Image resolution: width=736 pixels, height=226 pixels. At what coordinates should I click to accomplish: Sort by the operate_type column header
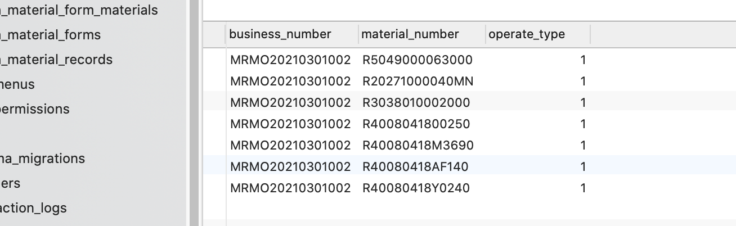(x=527, y=34)
